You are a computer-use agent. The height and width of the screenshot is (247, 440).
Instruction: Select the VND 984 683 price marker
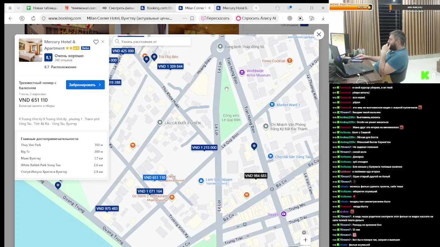click(x=256, y=176)
